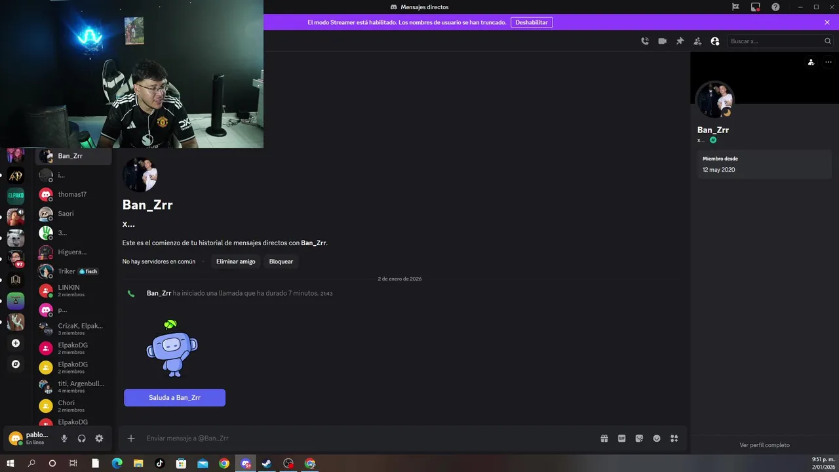Viewport: 839px width, 472px height.
Task: Open the Help question mark icon
Action: (x=776, y=7)
